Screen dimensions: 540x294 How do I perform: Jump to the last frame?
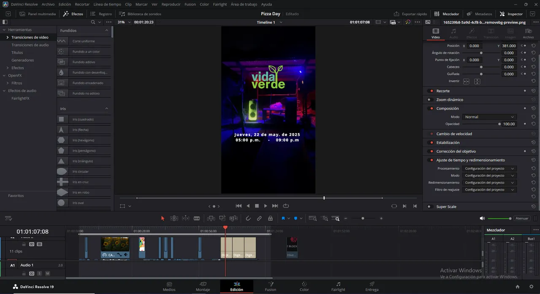[x=275, y=206]
